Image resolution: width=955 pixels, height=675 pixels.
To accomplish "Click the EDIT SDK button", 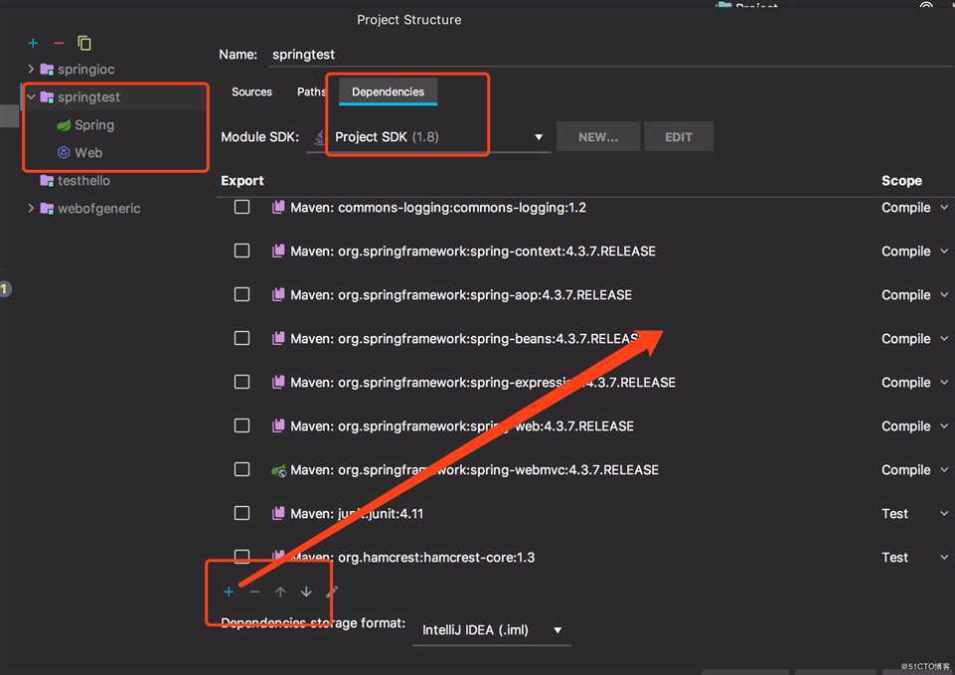I will [679, 137].
